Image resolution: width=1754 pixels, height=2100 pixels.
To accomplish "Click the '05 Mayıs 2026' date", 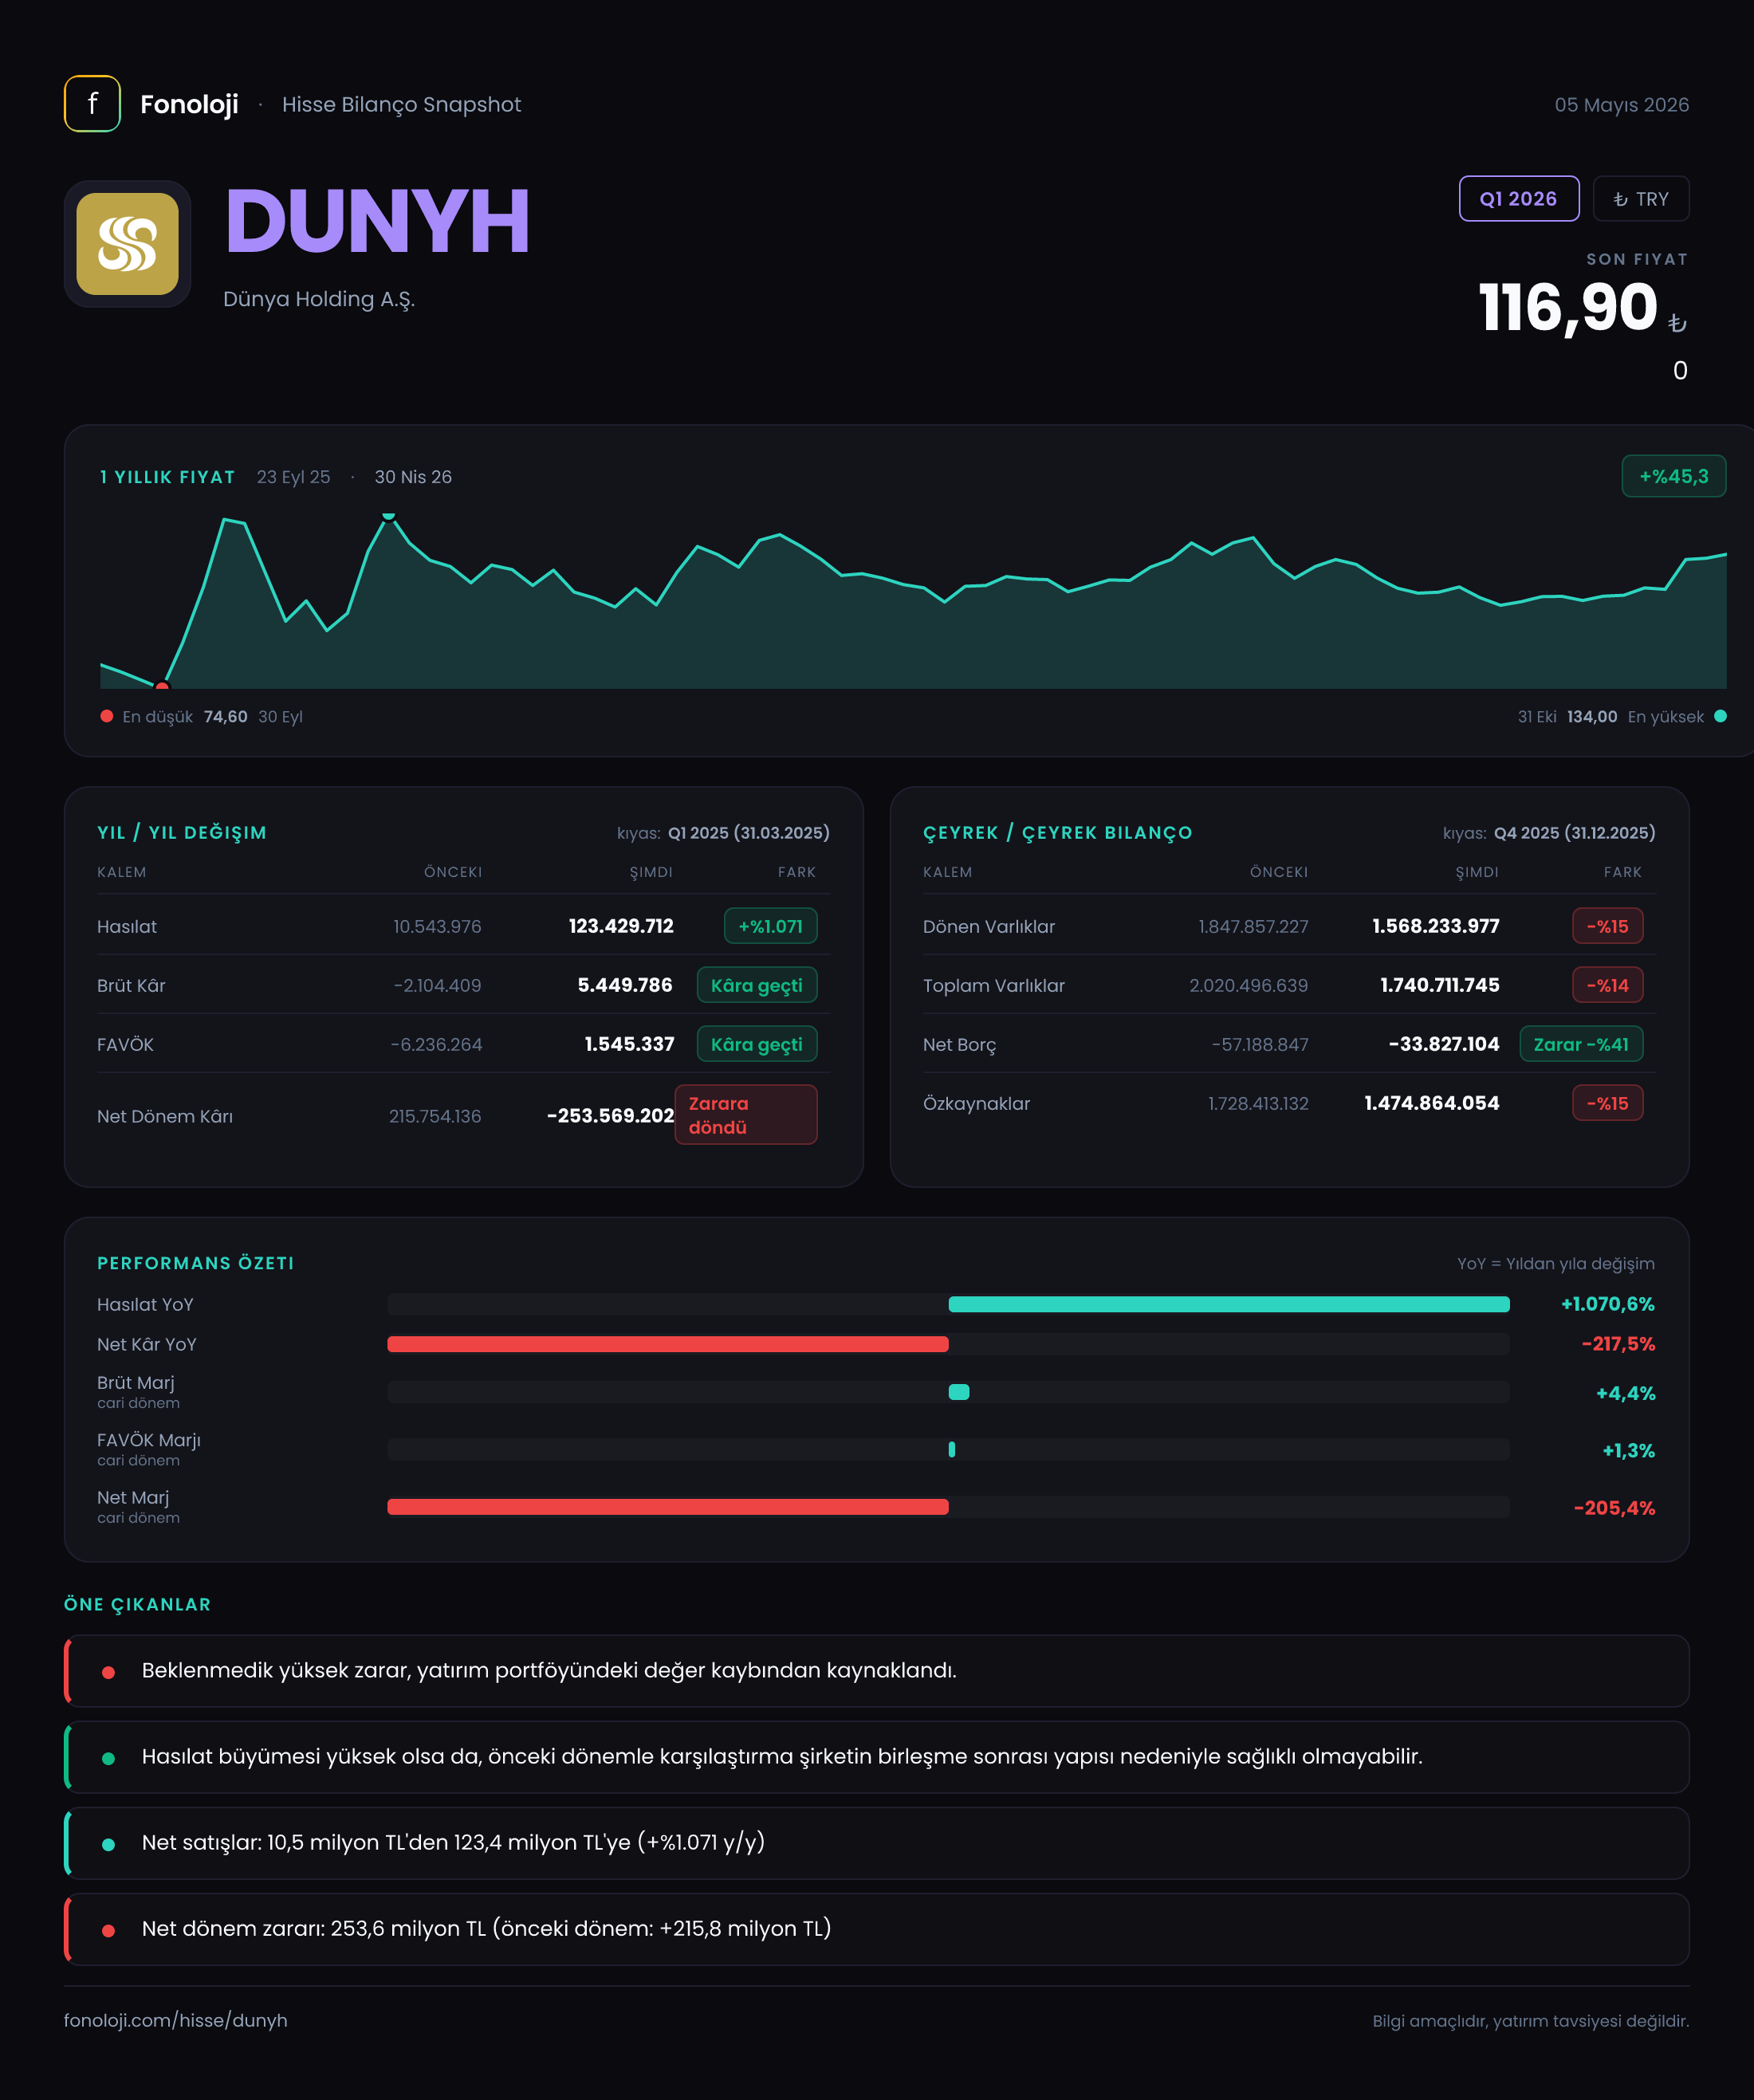I will click(x=1622, y=105).
